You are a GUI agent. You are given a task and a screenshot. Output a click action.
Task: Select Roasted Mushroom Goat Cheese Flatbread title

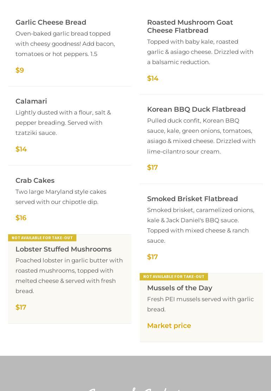190,26
